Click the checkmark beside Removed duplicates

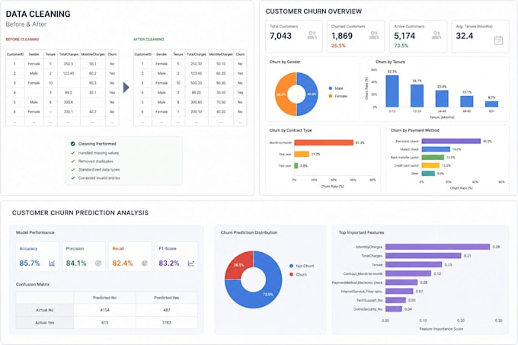(73, 161)
